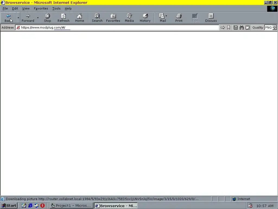Image resolution: width=278 pixels, height=209 pixels.
Task: Launch Internet Explorer from quick launch
Action: 30,206
